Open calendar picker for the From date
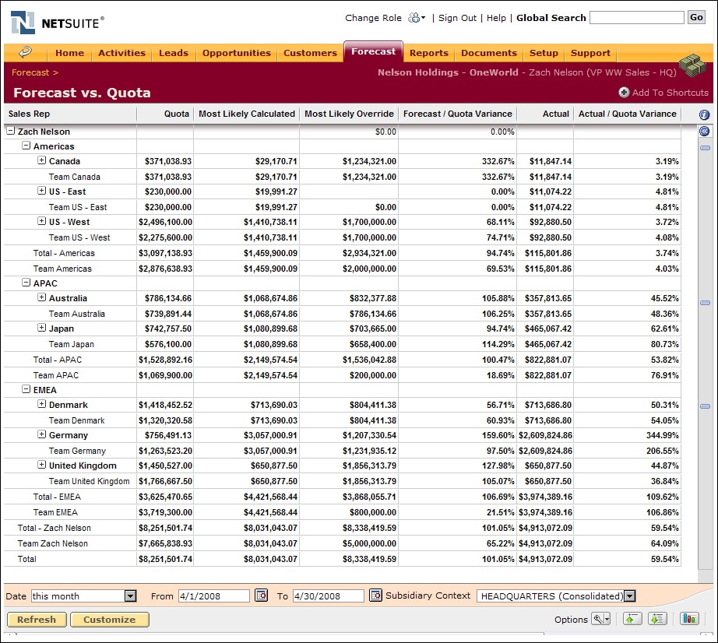 point(261,596)
